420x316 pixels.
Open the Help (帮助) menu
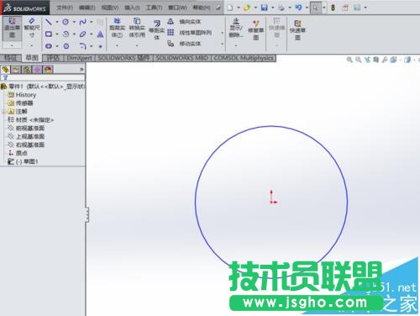[x=202, y=8]
